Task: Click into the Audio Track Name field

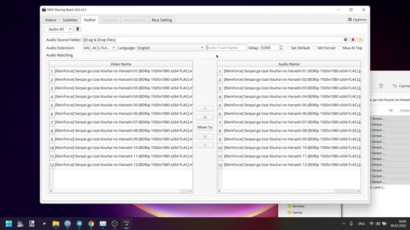Action: pos(227,48)
